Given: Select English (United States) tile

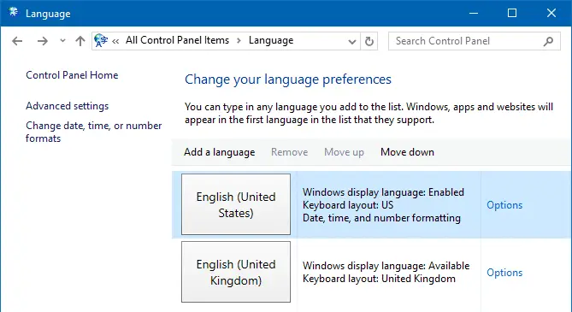Looking at the screenshot, I should click(236, 204).
